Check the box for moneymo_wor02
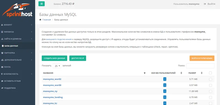Image resolution: width=220 pixels, height=105 pixels. (210, 79)
